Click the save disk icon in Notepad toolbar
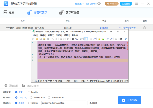This screenshot has height=108, width=153. (40, 39)
